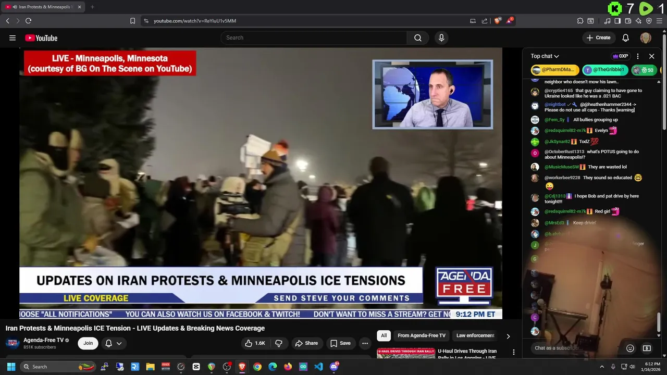The height and width of the screenshot is (375, 667).
Task: Click the YouTube search input field
Action: (x=314, y=37)
